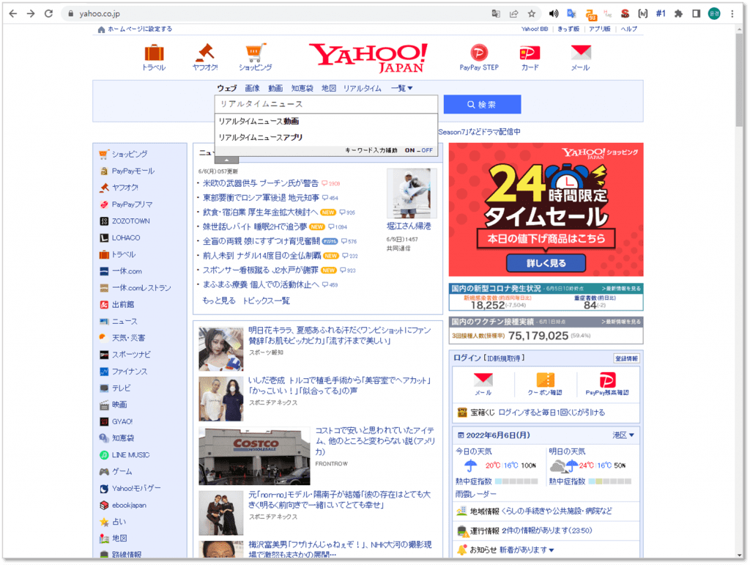This screenshot has width=750, height=565.
Task: Collapse the suggestion list arrow
Action: [227, 160]
